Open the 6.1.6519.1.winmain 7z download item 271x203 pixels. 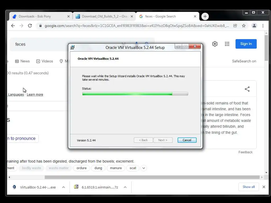100,187
